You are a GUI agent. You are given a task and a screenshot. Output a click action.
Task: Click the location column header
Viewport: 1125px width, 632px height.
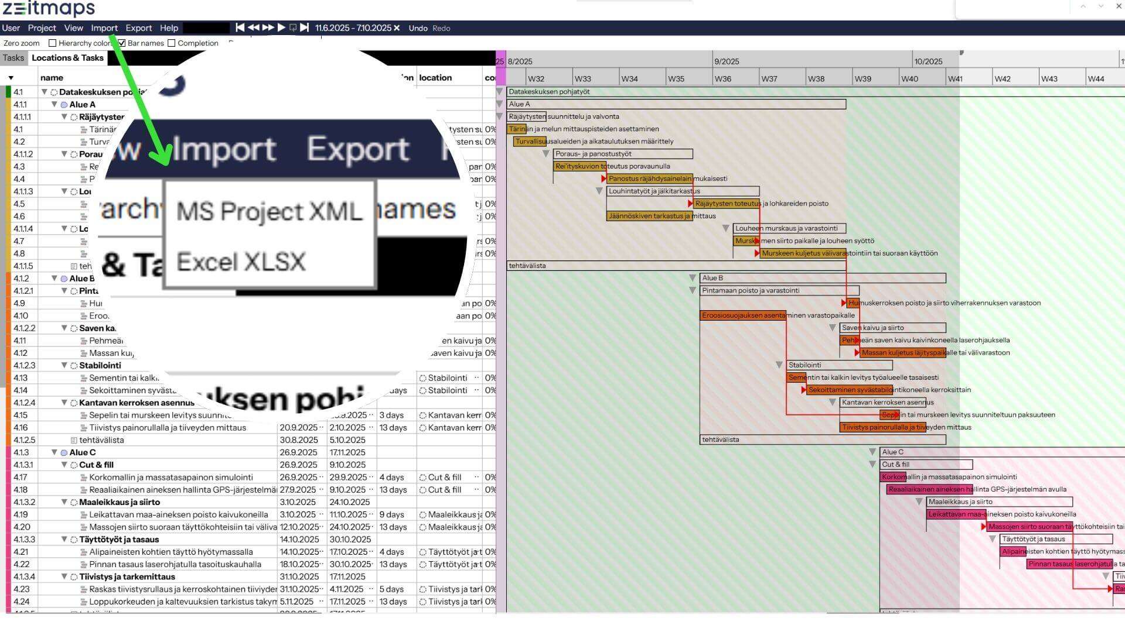435,78
